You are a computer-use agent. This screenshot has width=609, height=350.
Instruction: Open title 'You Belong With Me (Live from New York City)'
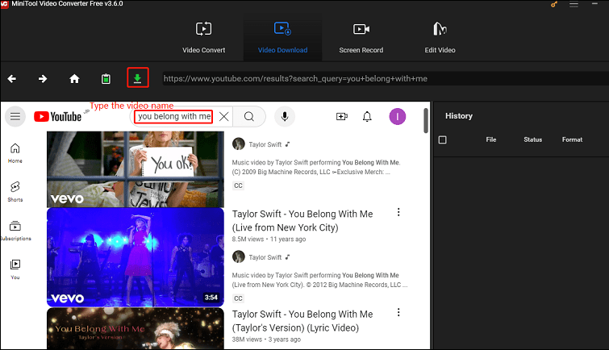(x=302, y=221)
